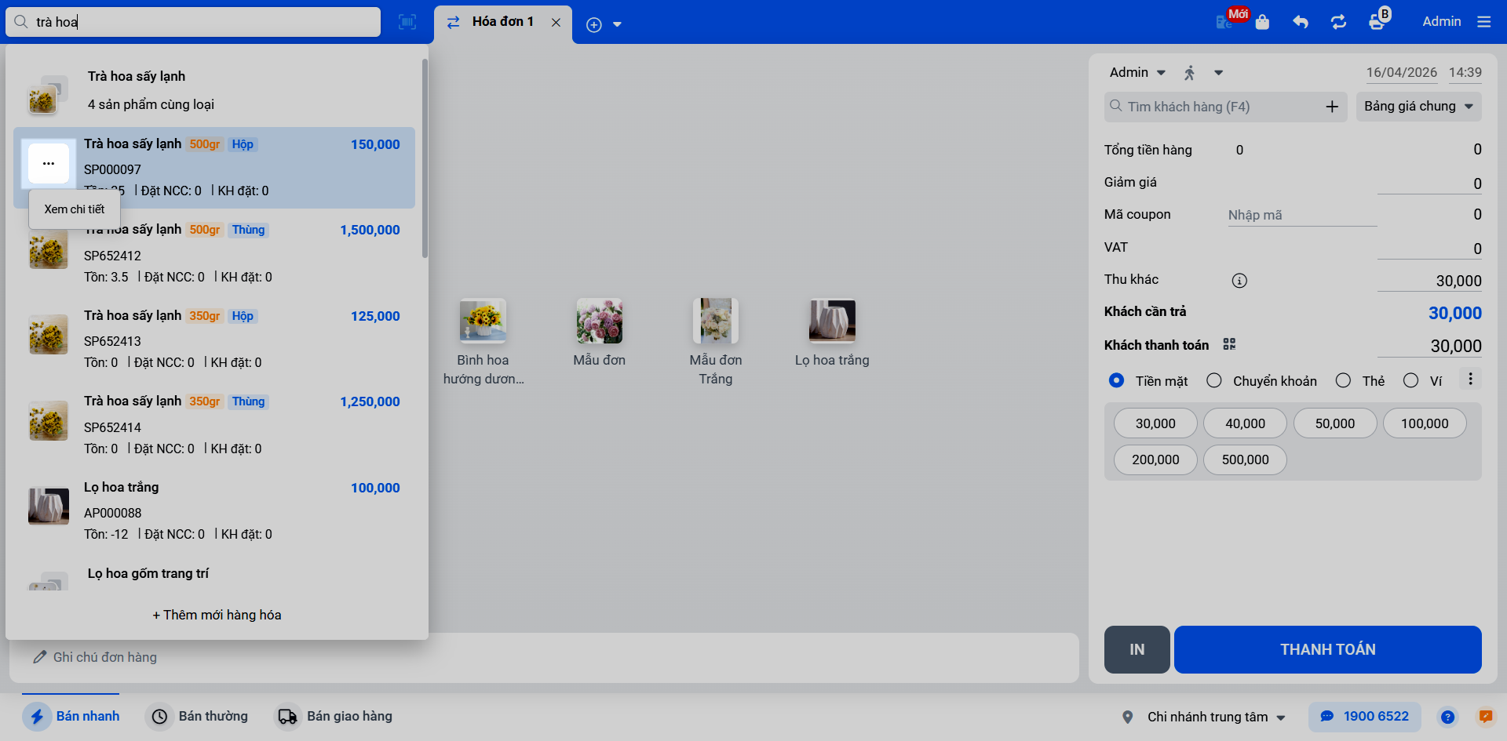Click the pencil icon for order note
The height and width of the screenshot is (741, 1507).
(x=39, y=657)
